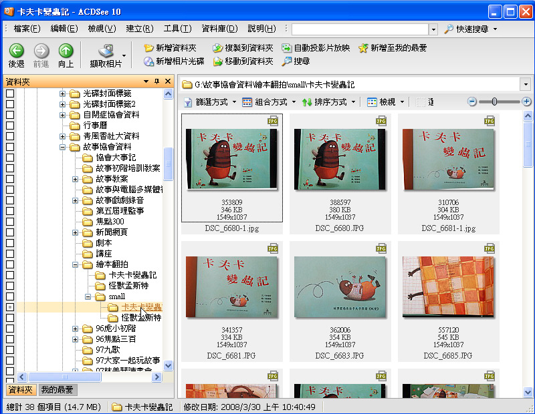Switch to the 資料夾 bottom tab
Screen dimensions: 535x414
(x=21, y=389)
